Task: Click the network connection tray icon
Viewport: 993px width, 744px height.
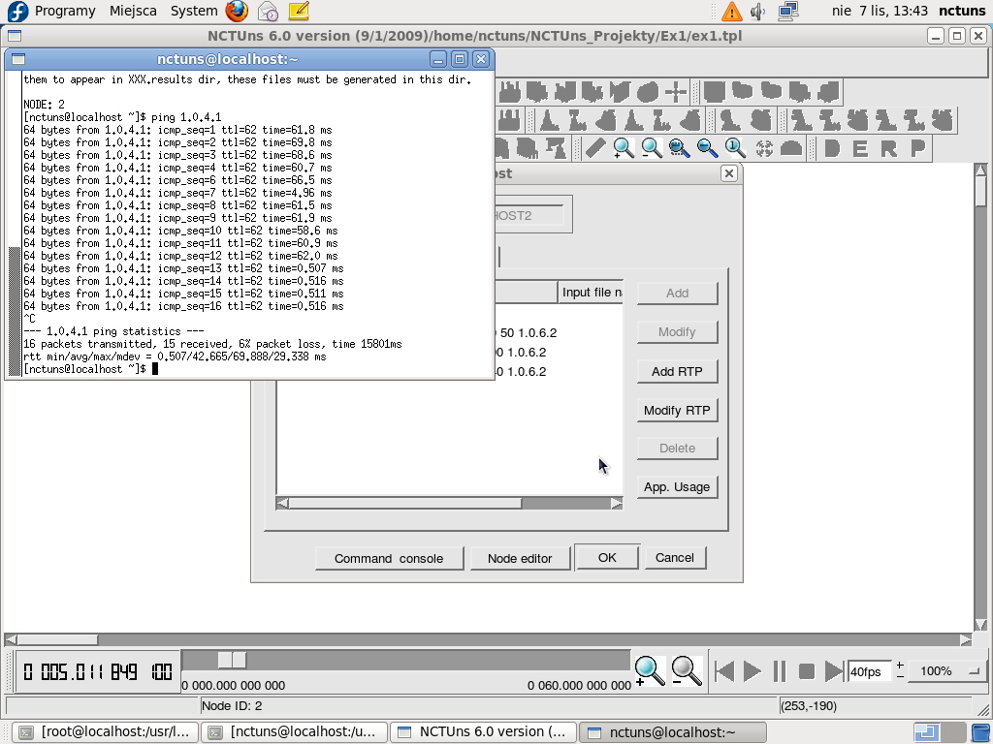Action: click(x=787, y=11)
